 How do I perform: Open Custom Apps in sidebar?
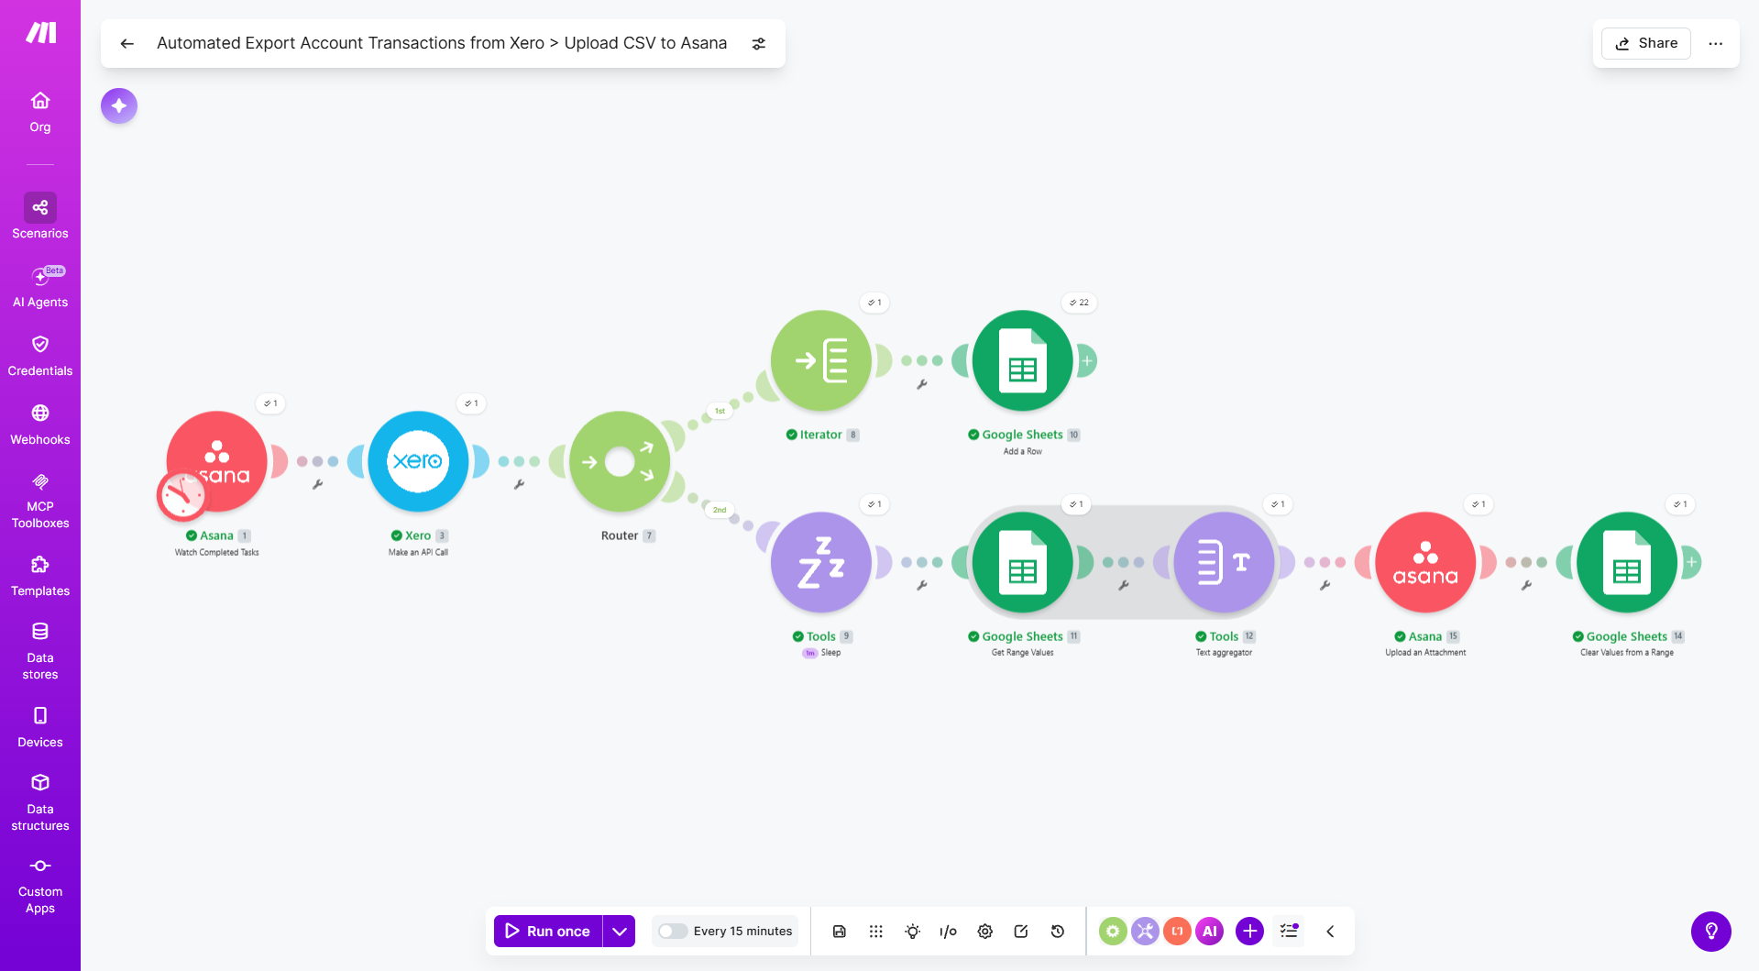[x=40, y=886]
